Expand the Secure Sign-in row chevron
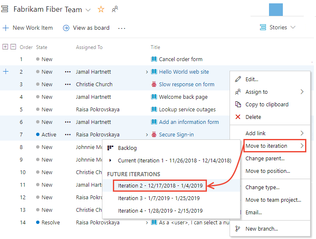Viewport: 316px width, 239px height. tap(146, 135)
